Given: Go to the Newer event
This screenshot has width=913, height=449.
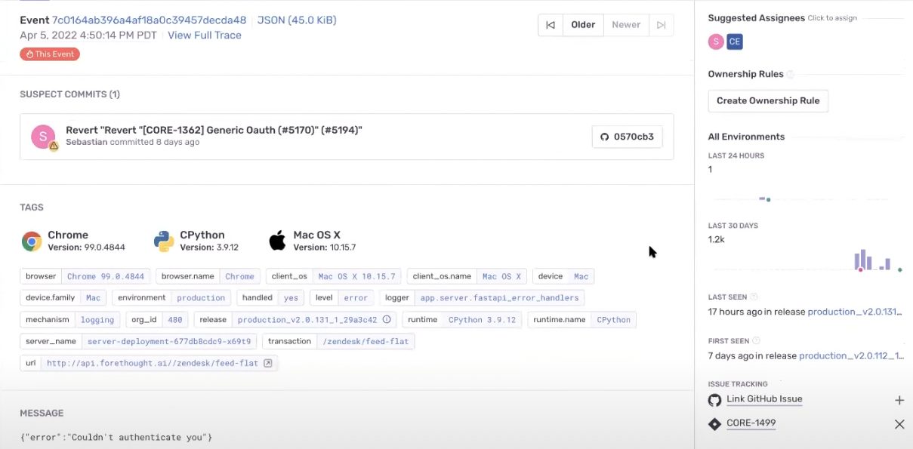Looking at the screenshot, I should [626, 25].
